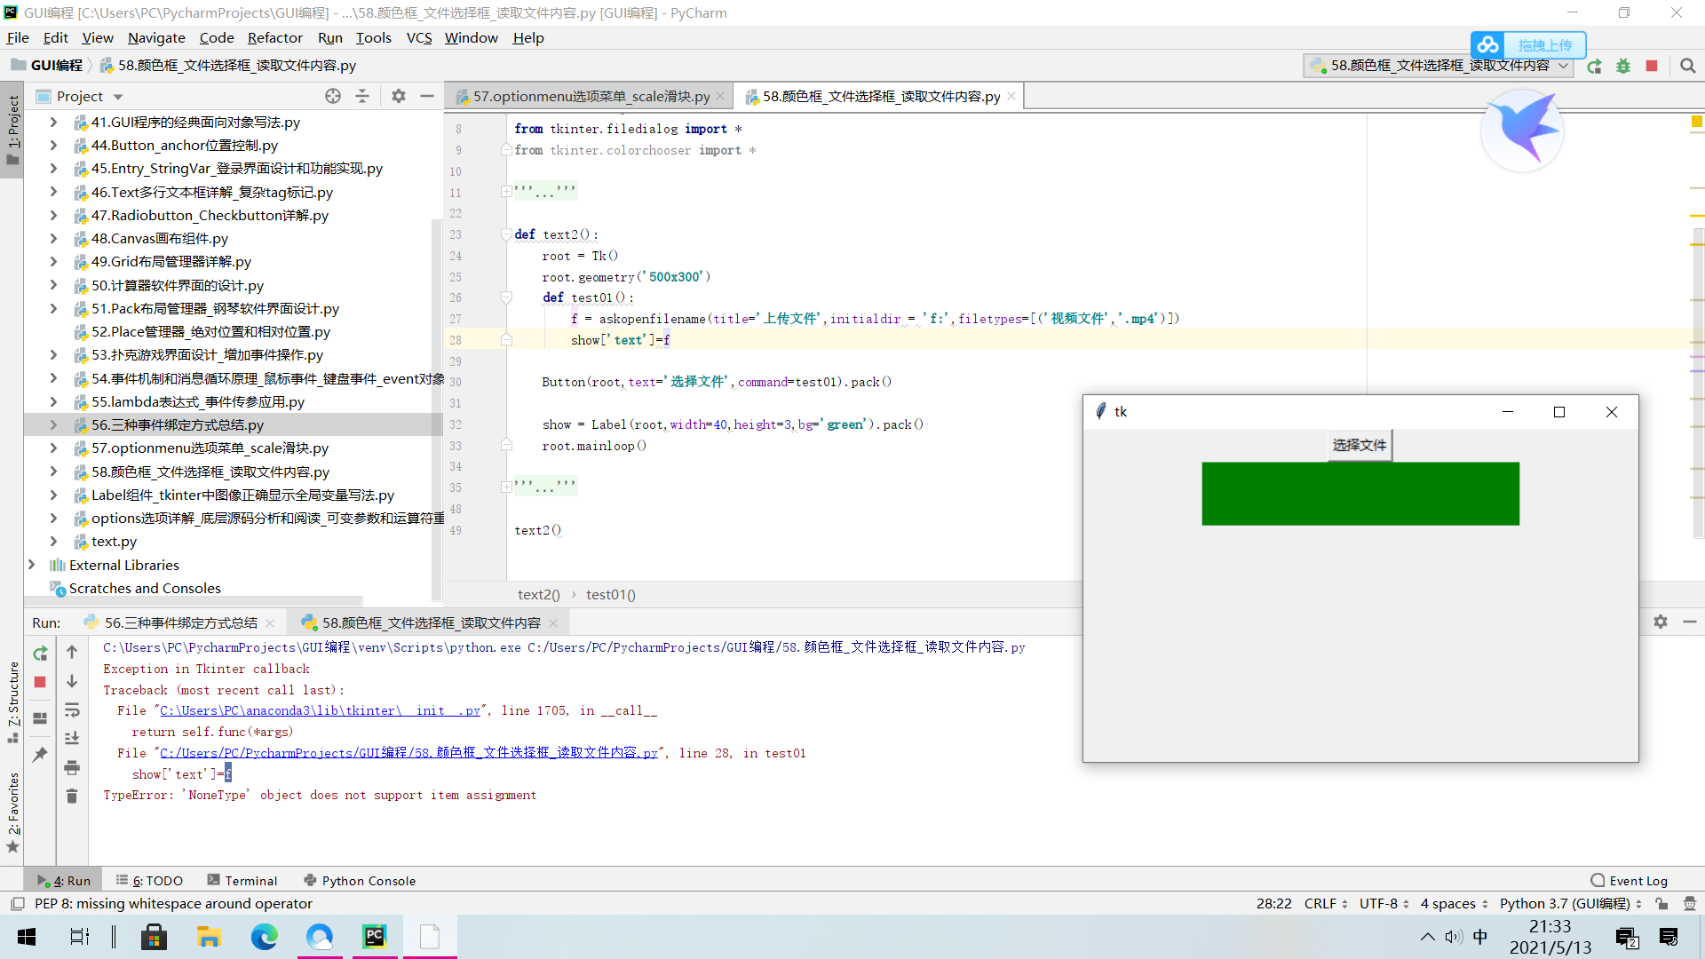Image resolution: width=1705 pixels, height=959 pixels.
Task: Click the green Label in tk window
Action: click(x=1360, y=494)
